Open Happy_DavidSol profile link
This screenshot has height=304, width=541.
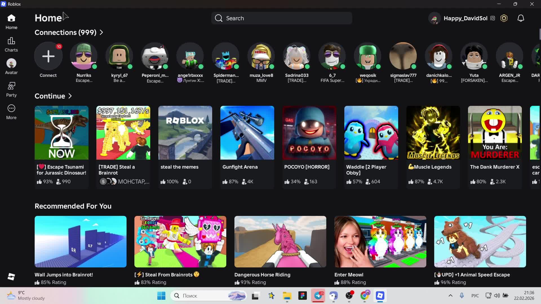pyautogui.click(x=465, y=18)
